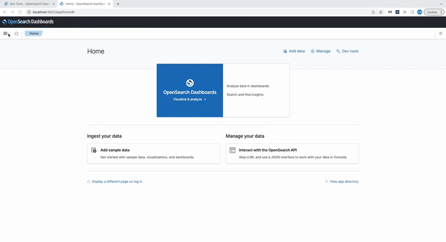Click the Add data icon

tap(285, 51)
